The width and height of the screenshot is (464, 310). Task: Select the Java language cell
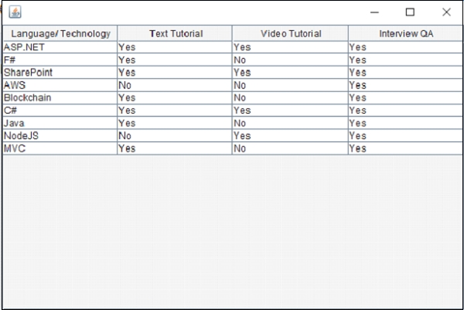tap(60, 123)
